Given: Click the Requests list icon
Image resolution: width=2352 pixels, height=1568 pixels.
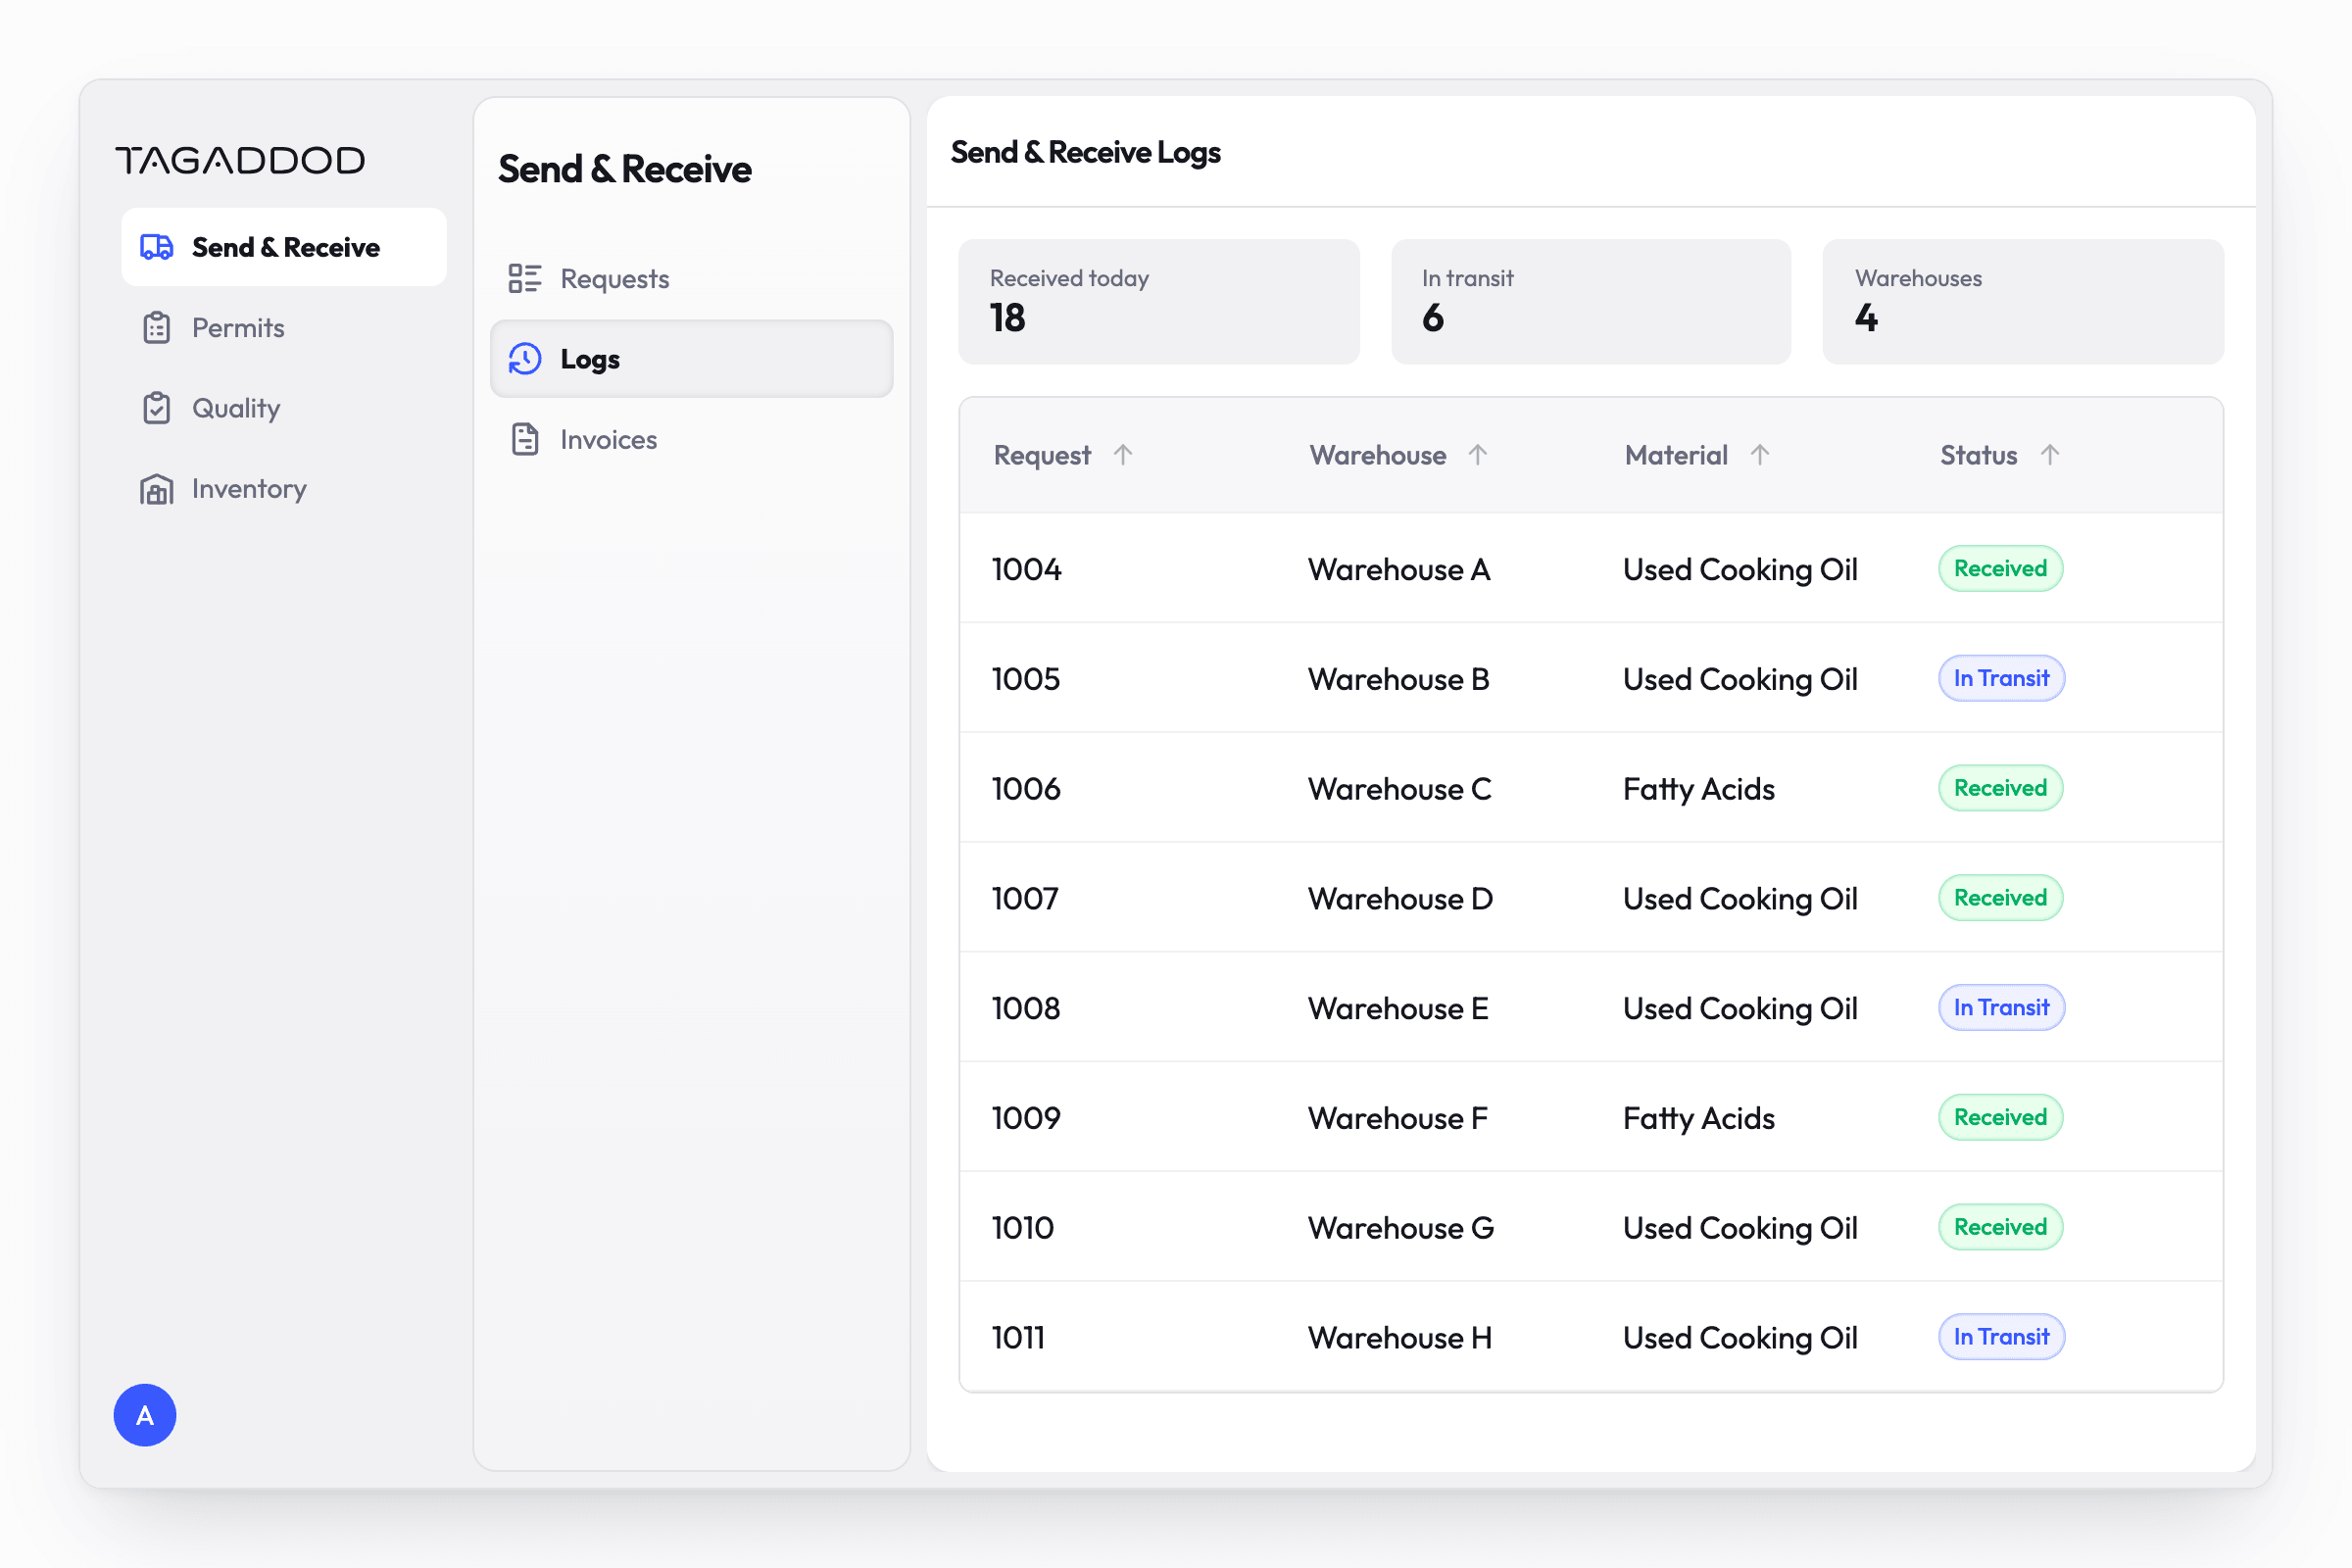Looking at the screenshot, I should [525, 278].
